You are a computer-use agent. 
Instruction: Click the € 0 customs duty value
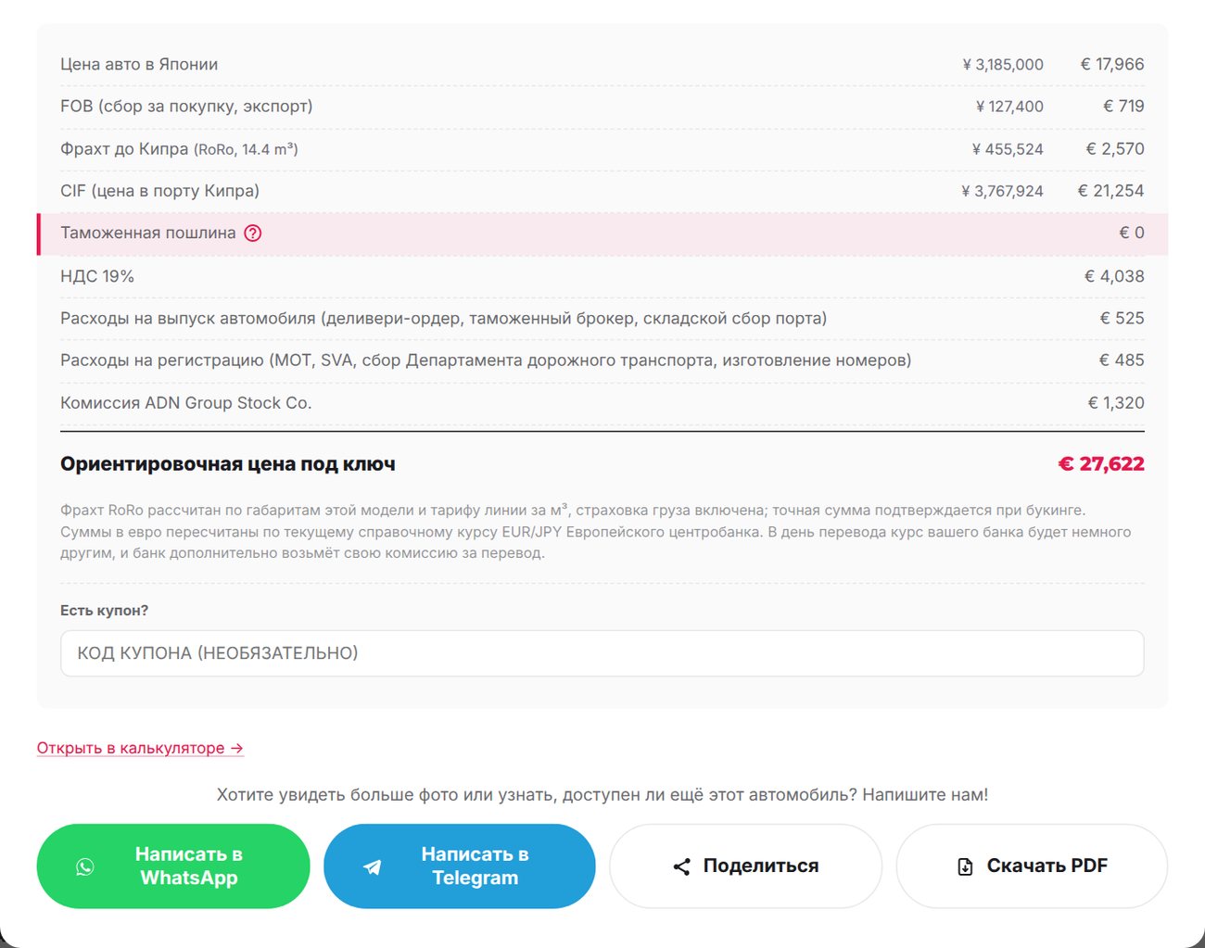pyautogui.click(x=1132, y=234)
